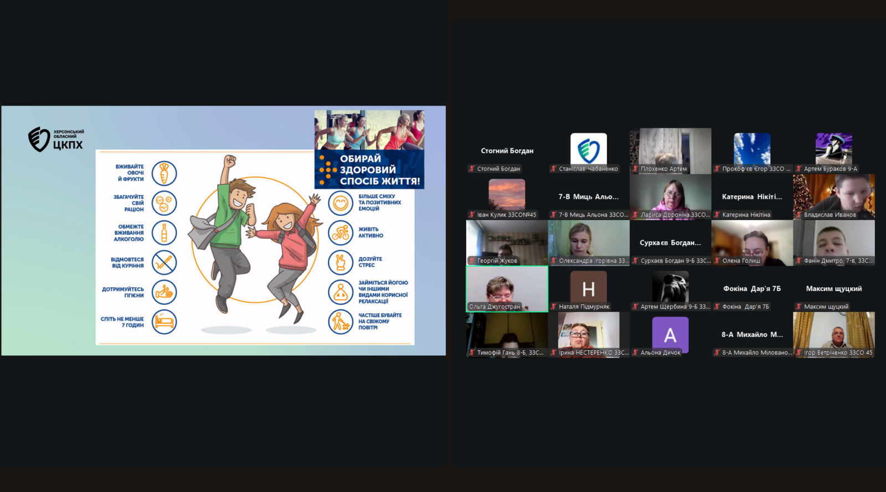The width and height of the screenshot is (886, 492).
Task: Click the carrot icon on the shared slide
Action: coord(164,173)
